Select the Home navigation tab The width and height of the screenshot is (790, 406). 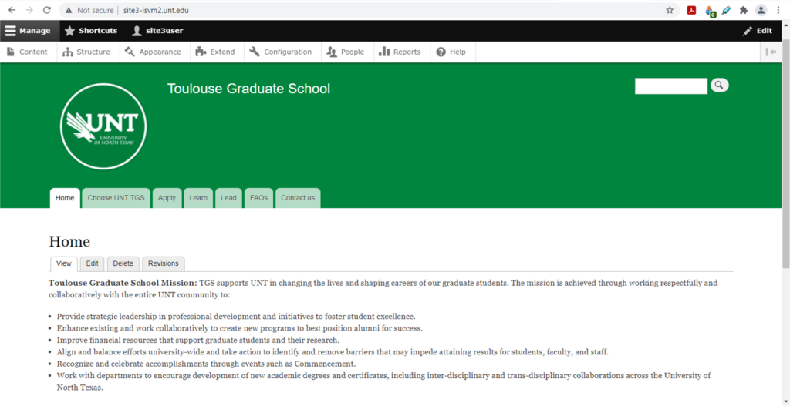pyautogui.click(x=65, y=198)
